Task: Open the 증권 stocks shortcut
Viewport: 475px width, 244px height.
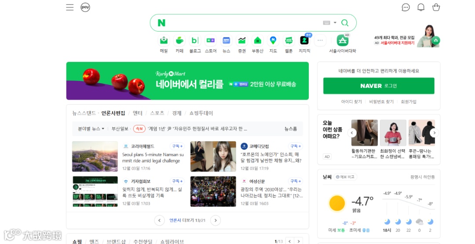Action: 242,44
